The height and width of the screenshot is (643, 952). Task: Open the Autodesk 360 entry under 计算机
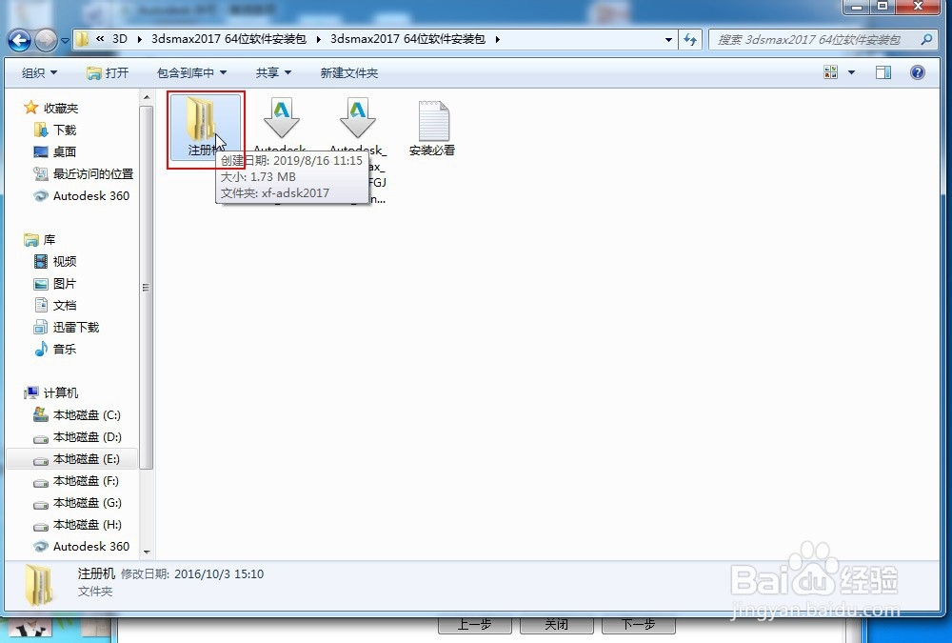click(x=91, y=547)
